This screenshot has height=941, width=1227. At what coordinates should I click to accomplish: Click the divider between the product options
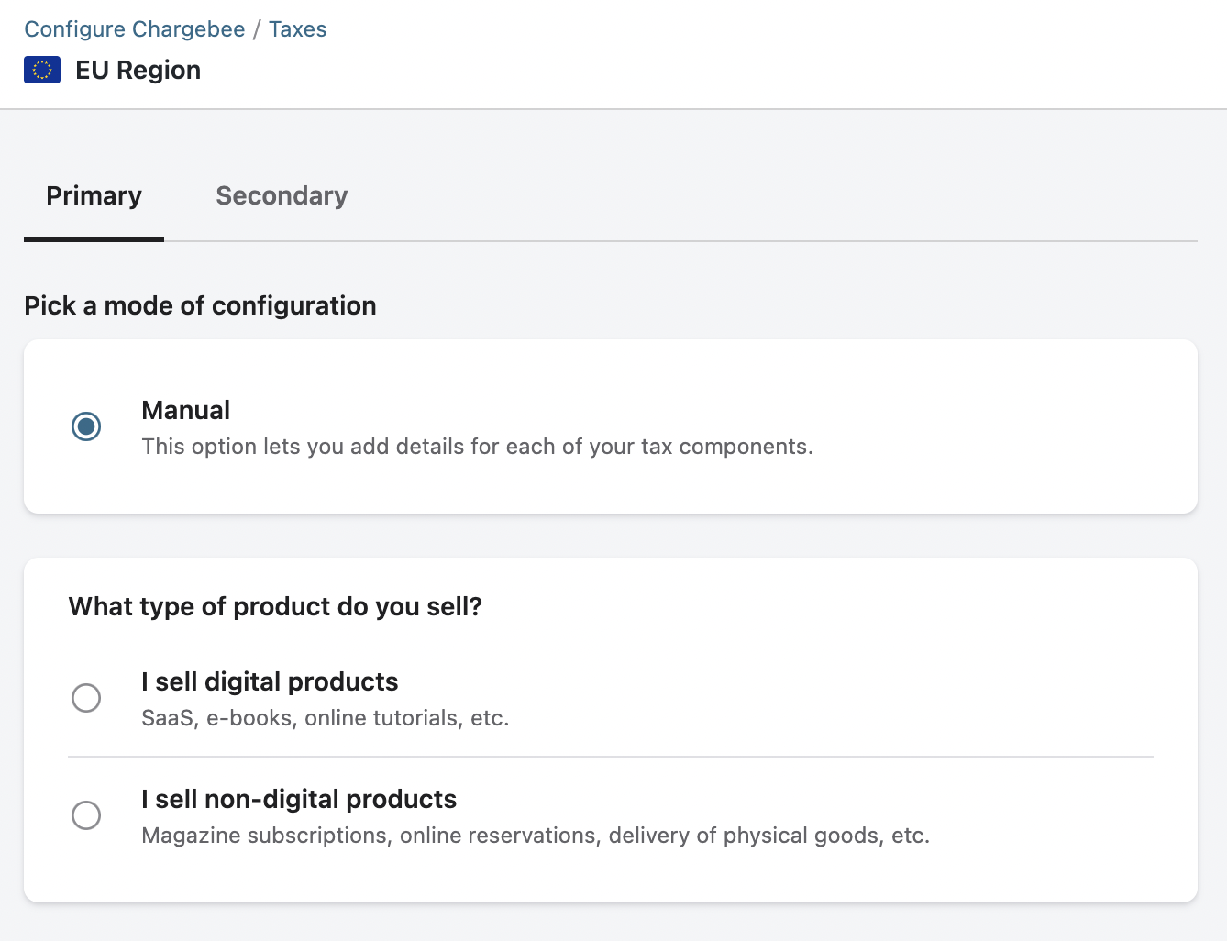[x=611, y=757]
